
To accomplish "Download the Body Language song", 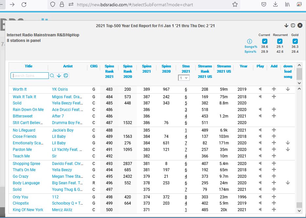I will point(288,183).
